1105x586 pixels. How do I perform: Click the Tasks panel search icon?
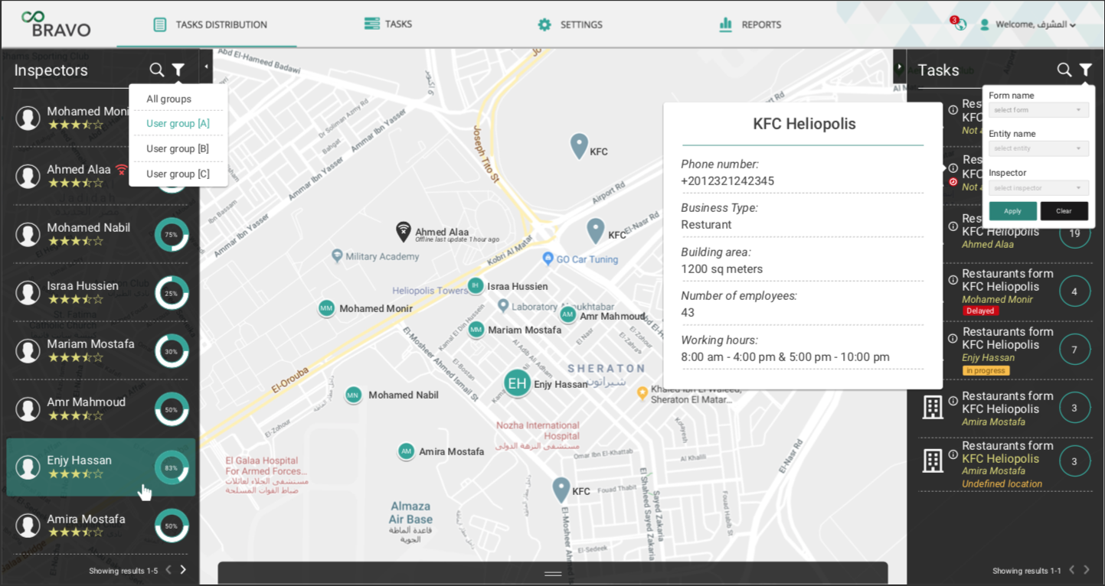(x=1064, y=70)
